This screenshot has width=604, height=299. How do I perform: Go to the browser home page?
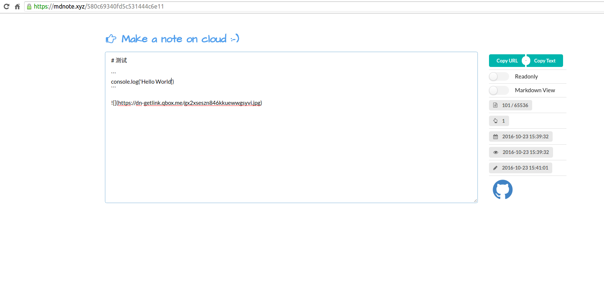pos(17,6)
